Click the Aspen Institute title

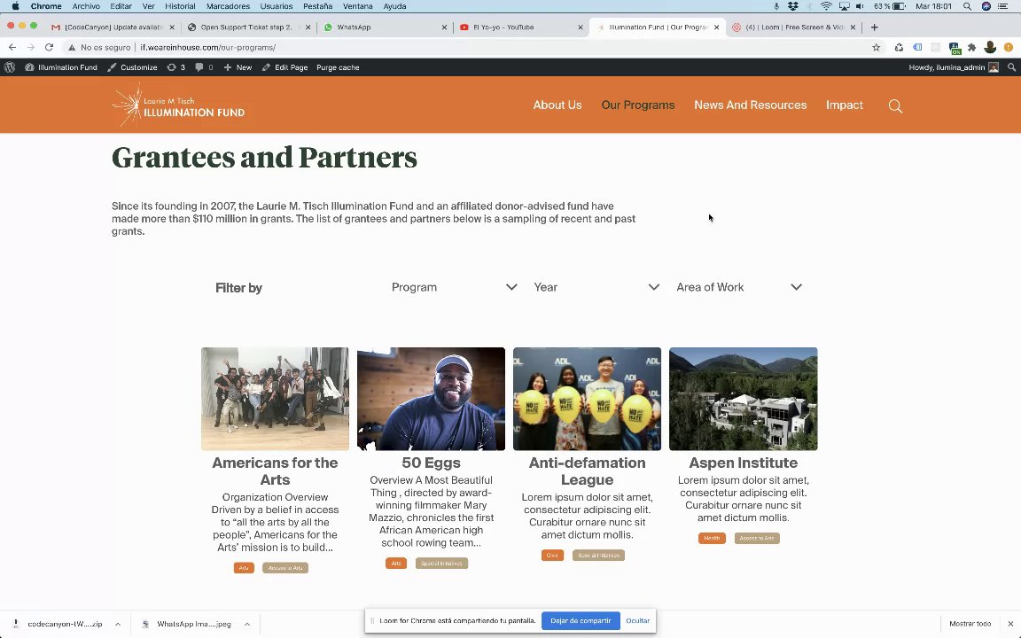coord(743,463)
